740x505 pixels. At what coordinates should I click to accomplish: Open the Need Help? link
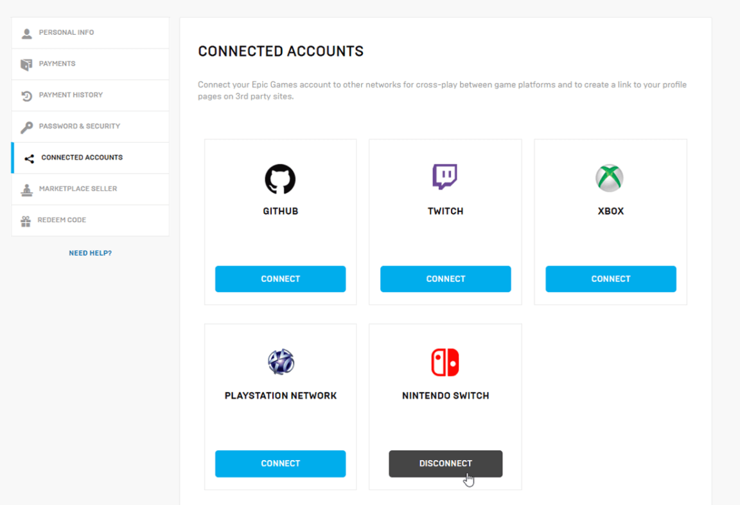(90, 253)
